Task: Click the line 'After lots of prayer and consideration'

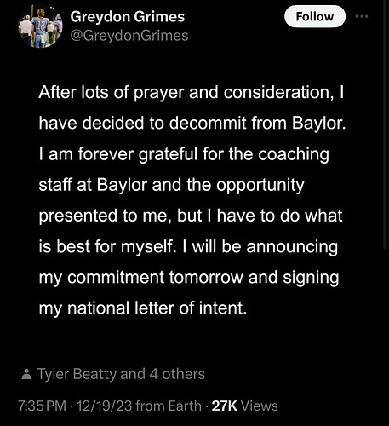Action: point(192,93)
